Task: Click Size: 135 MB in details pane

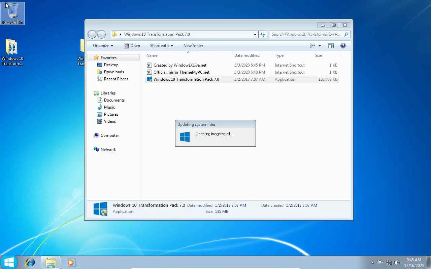Action: pos(217,212)
